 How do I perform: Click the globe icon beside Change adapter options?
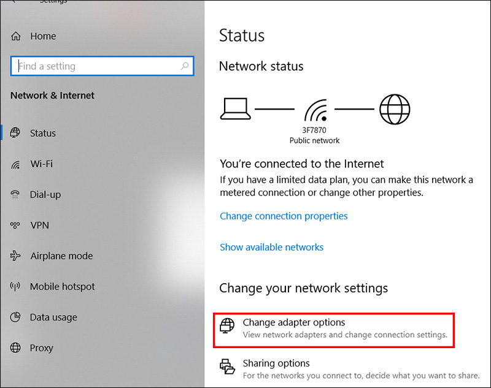point(228,325)
